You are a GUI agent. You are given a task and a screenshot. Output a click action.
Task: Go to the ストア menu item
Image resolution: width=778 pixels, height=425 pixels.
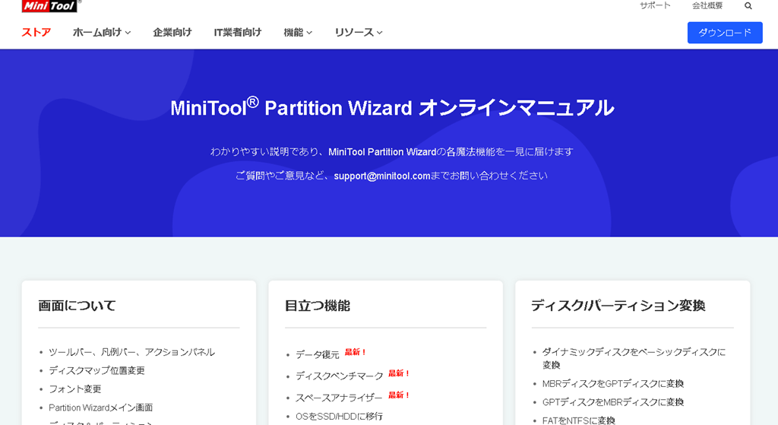(36, 33)
